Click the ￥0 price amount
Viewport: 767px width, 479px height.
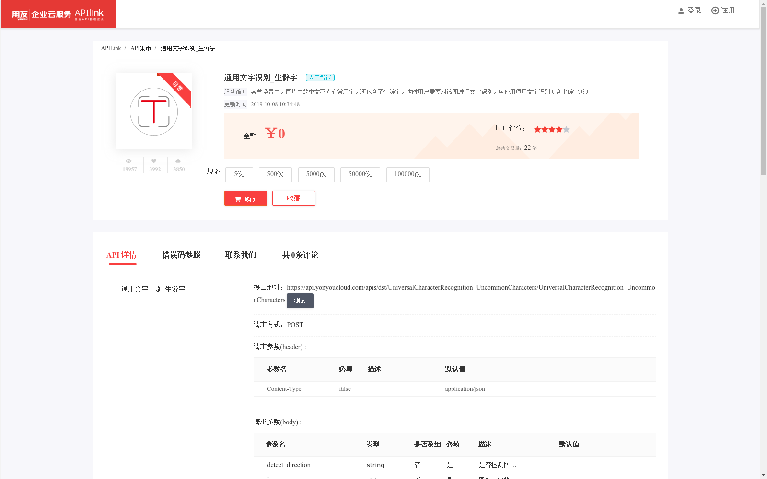pos(275,134)
